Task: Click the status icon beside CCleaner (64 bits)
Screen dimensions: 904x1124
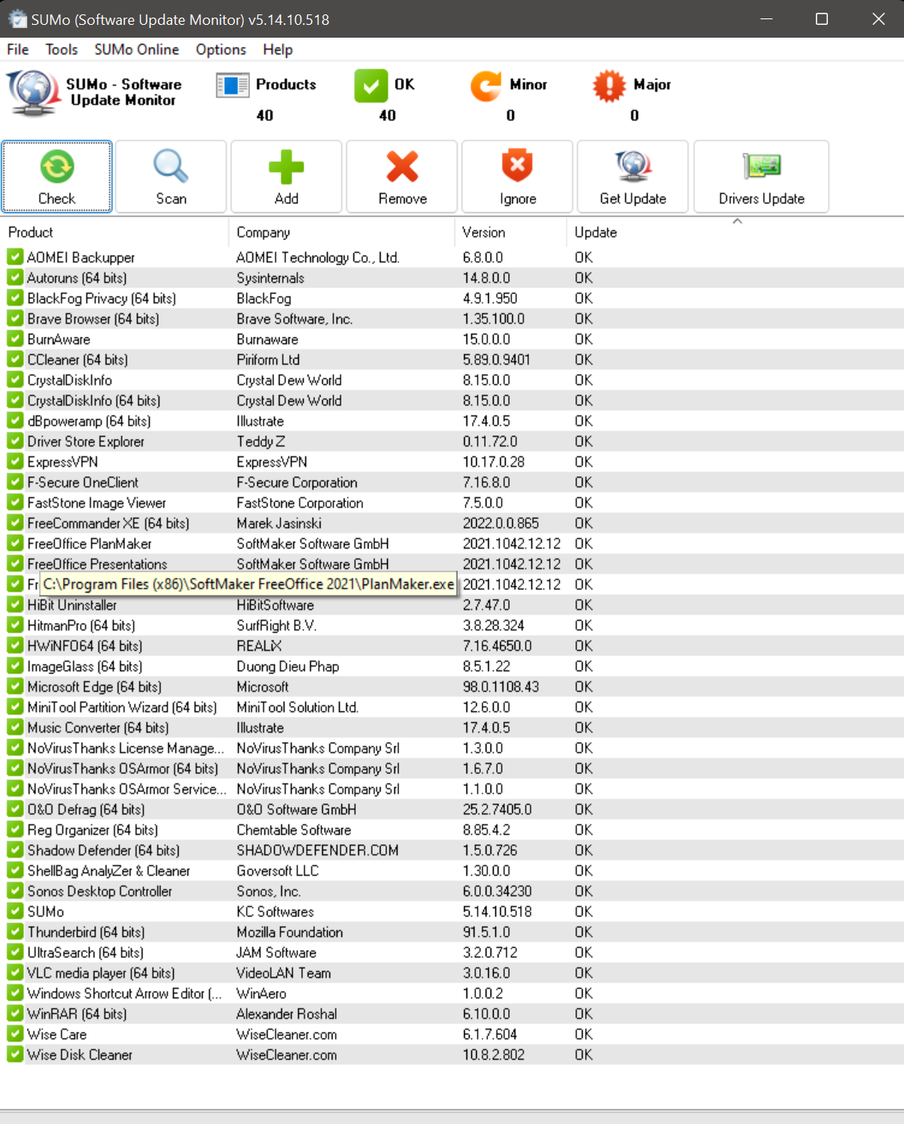Action: coord(15,360)
